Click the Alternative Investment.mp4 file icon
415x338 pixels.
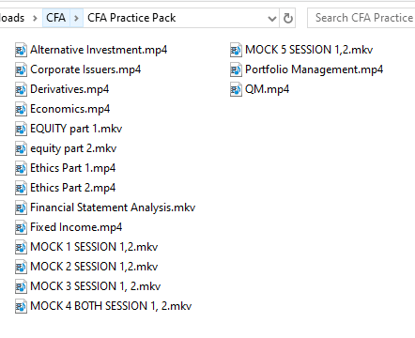21,50
